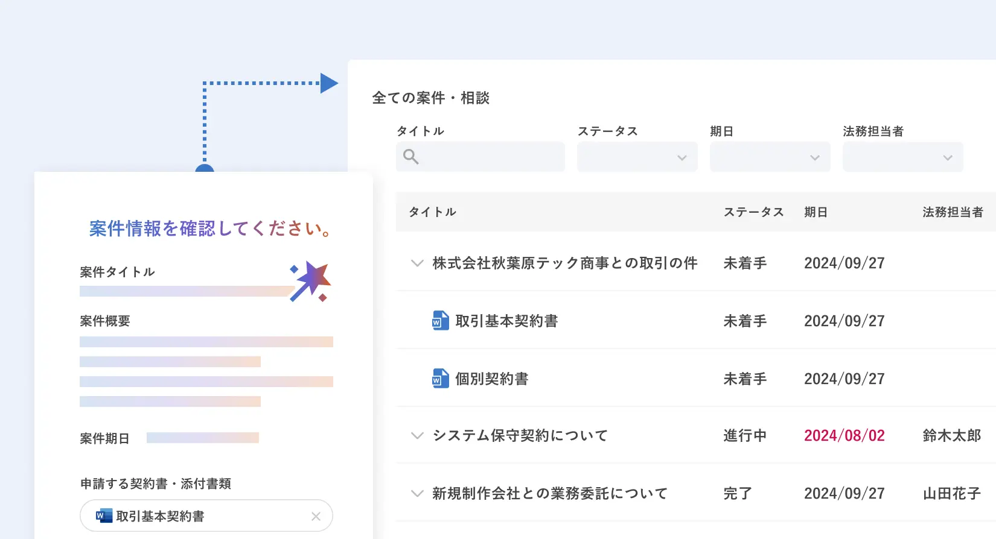Open the ステータス filter dropdown
The height and width of the screenshot is (539, 996).
(x=637, y=157)
